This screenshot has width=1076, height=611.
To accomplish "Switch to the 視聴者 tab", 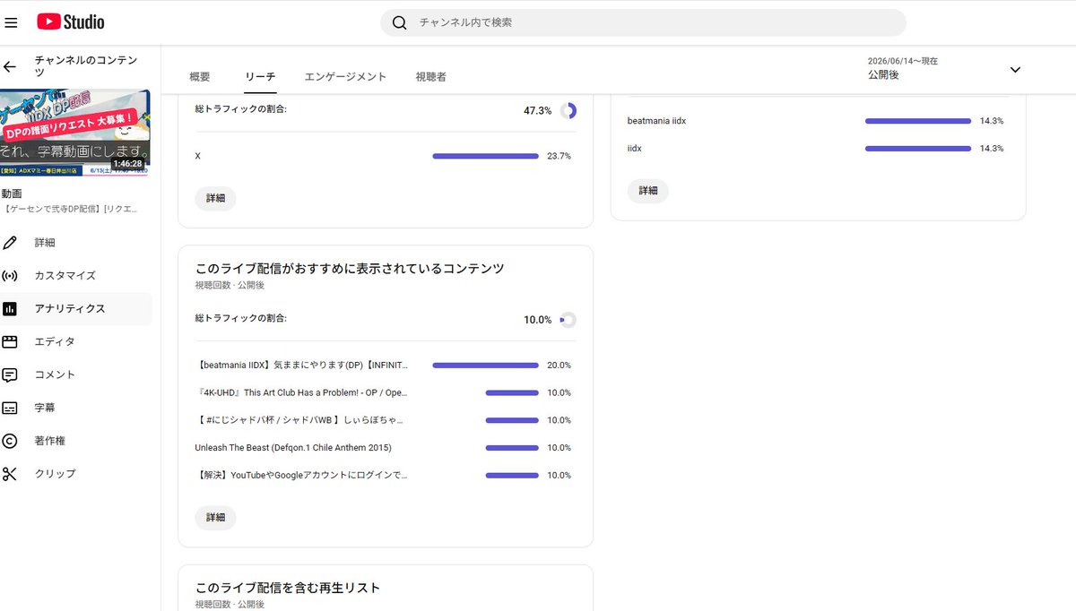I will pos(430,77).
